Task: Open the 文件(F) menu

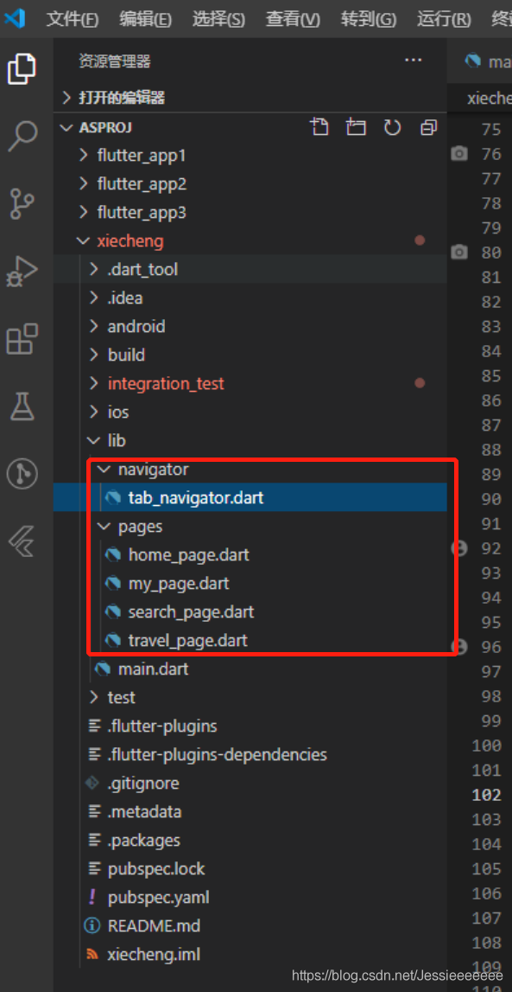Action: pos(73,19)
